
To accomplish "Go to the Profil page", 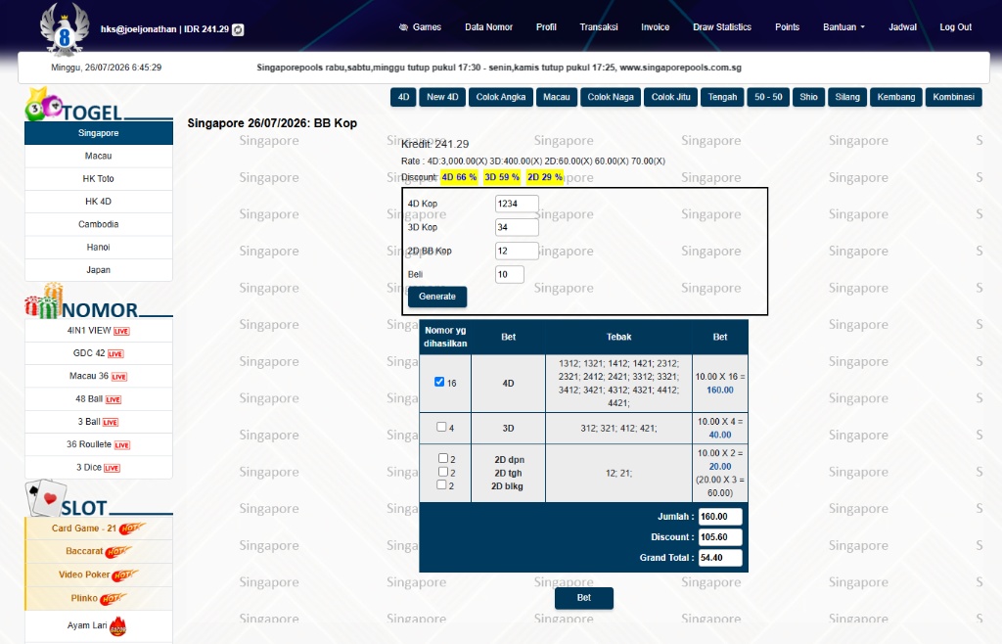I will (546, 26).
